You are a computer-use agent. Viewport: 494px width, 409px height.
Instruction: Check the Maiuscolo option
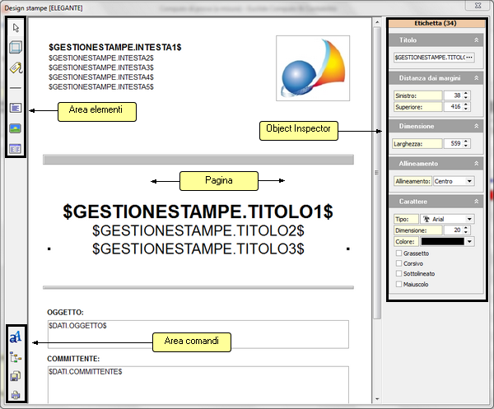coord(399,284)
